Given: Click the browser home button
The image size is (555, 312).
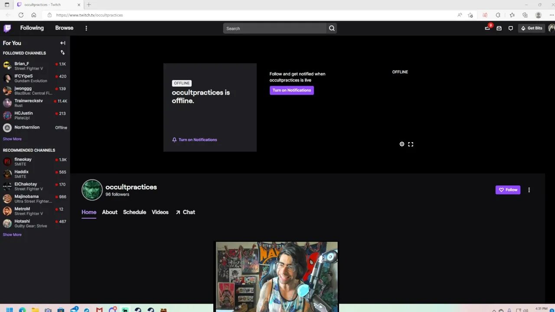Looking at the screenshot, I should click(x=34, y=15).
